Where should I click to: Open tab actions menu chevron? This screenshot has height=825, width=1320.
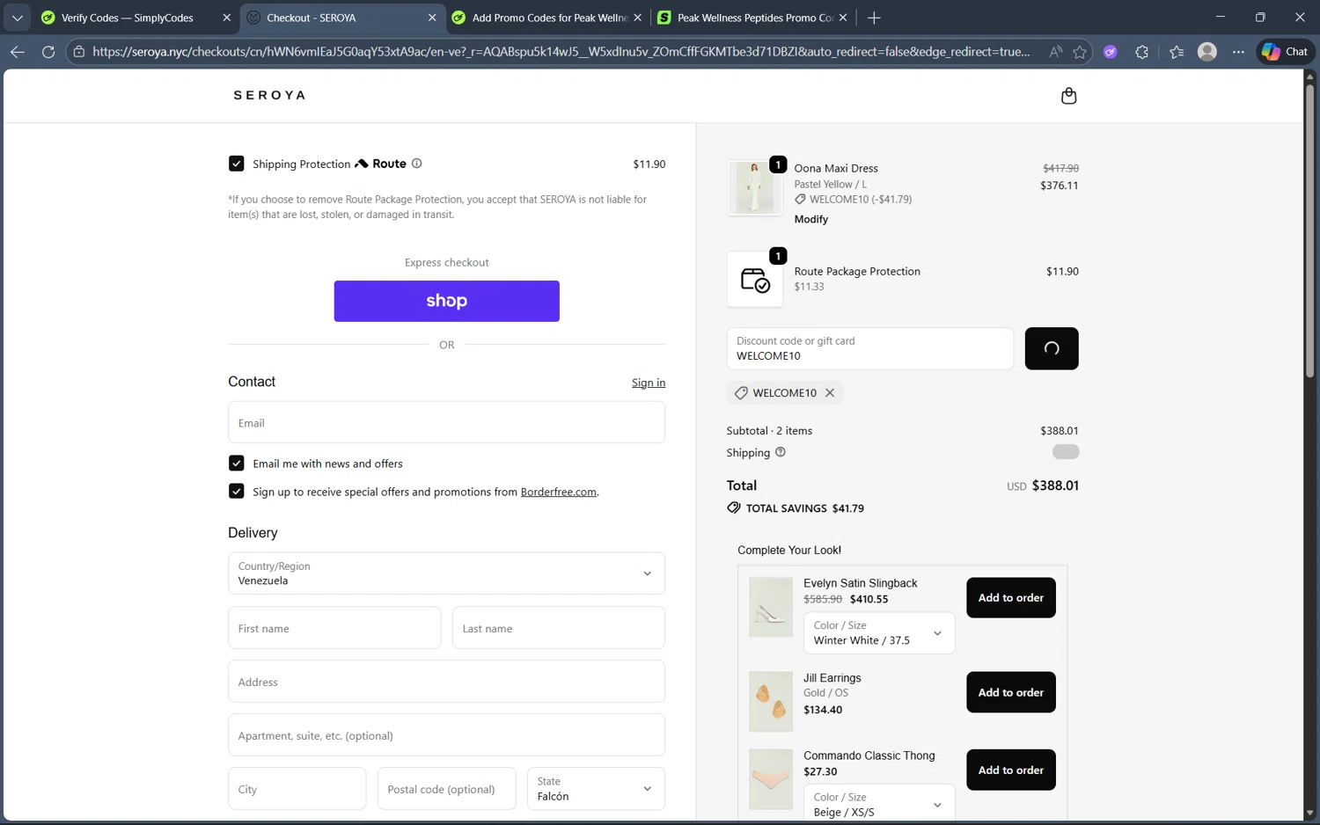(x=17, y=18)
